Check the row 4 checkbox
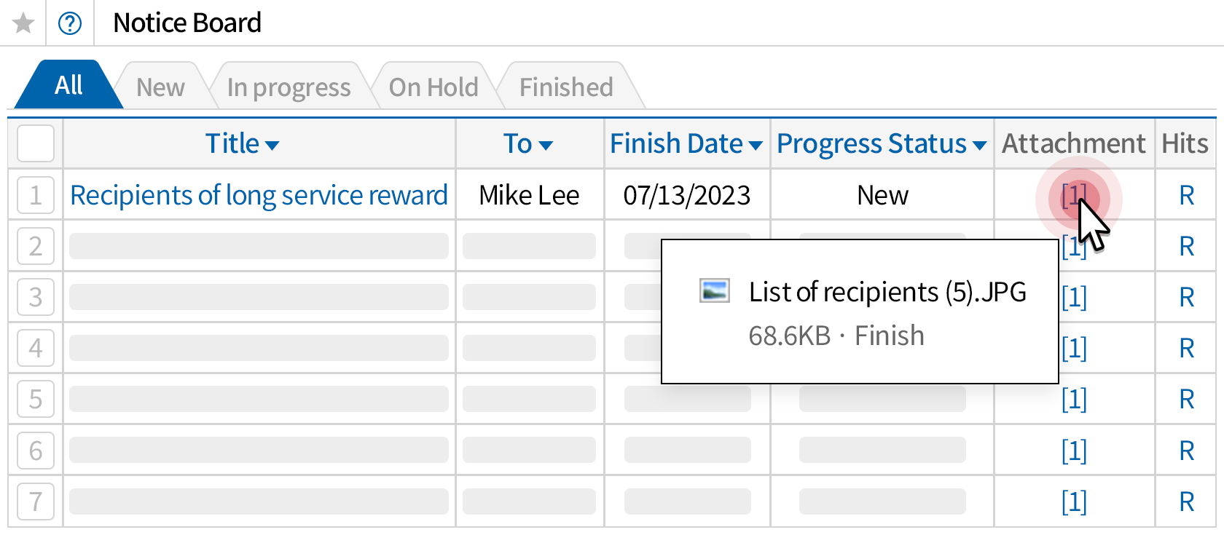The image size is (1224, 535). [x=36, y=348]
